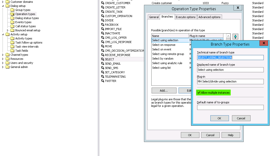Select the Users and security tree item
This screenshot has height=156, width=277.
(x=22, y=63)
